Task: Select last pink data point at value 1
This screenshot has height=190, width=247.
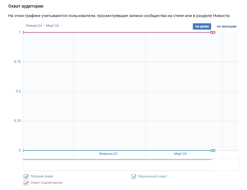Action: pos(214,32)
